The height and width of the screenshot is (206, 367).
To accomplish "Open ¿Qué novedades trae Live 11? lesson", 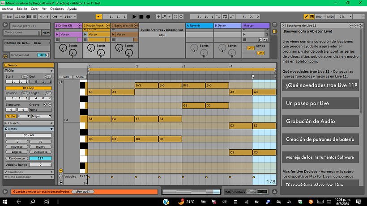I will click(x=320, y=85).
